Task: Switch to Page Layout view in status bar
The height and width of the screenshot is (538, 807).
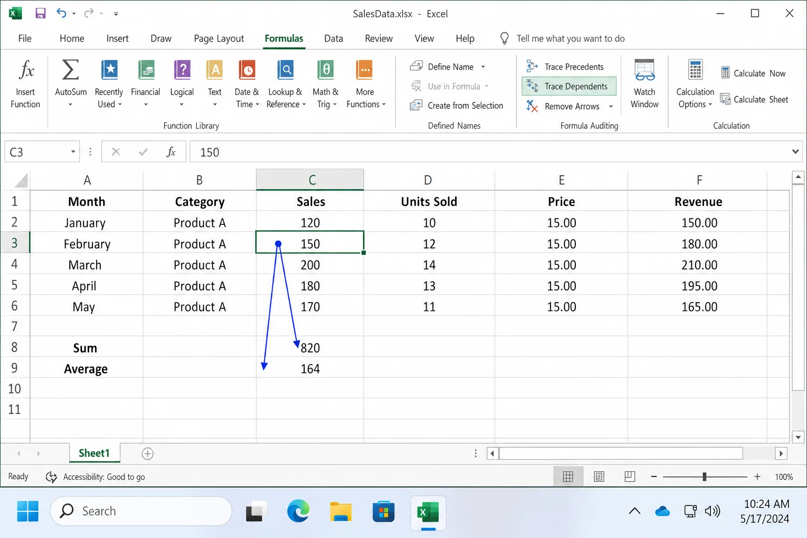Action: [599, 477]
